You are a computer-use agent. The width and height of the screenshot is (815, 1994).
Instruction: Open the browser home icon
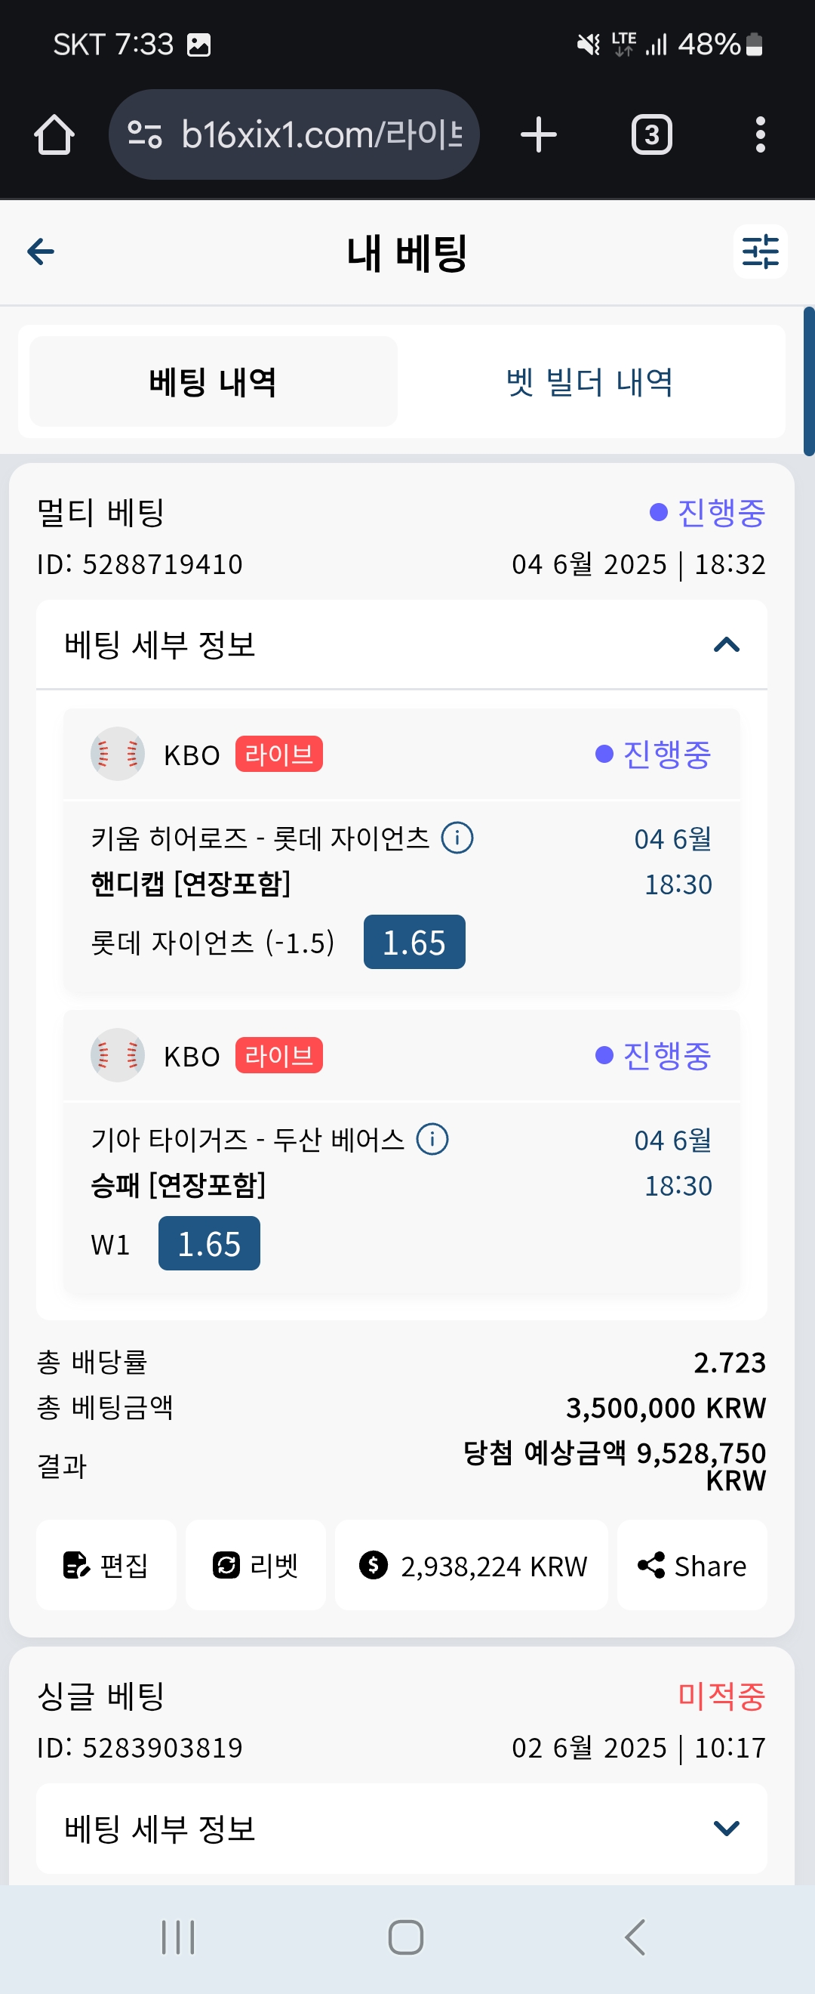point(54,134)
